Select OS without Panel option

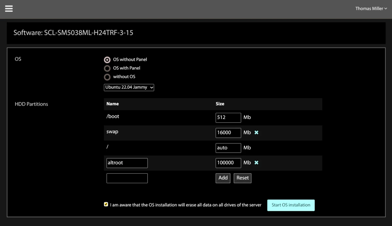click(107, 60)
